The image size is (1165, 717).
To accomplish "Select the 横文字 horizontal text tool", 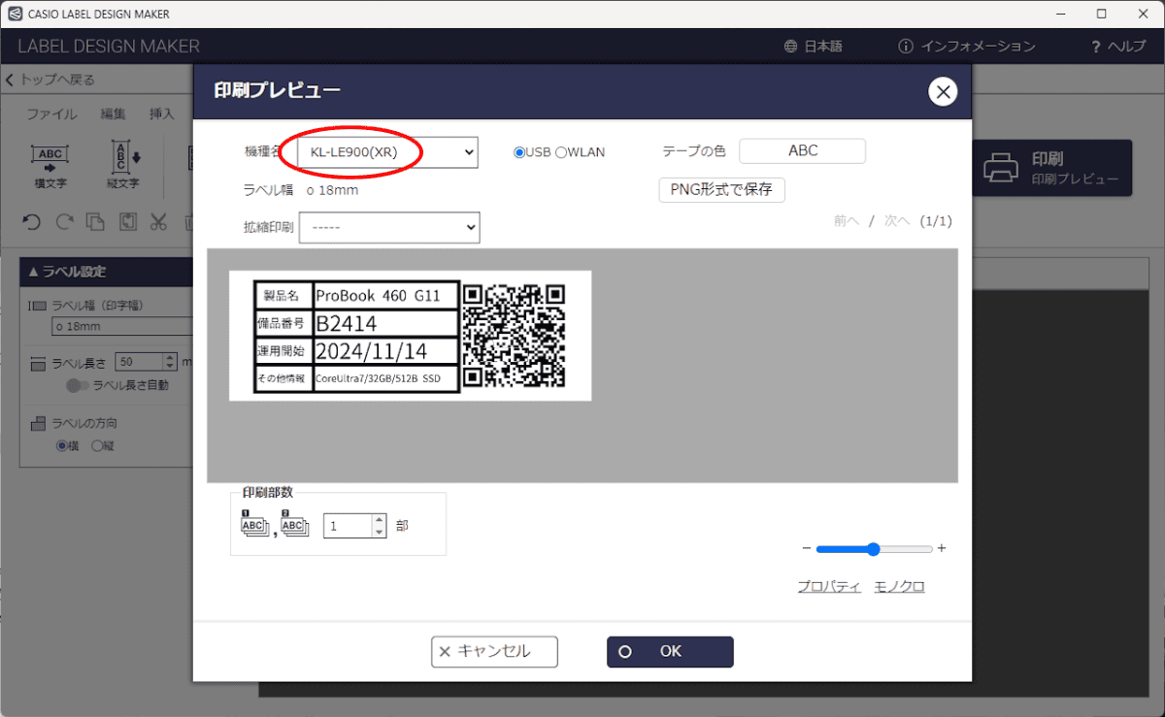I will click(49, 167).
